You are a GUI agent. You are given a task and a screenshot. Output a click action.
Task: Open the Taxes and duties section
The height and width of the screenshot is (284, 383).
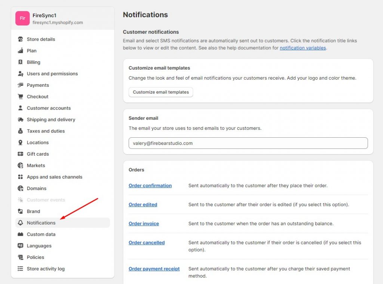(x=20, y=131)
